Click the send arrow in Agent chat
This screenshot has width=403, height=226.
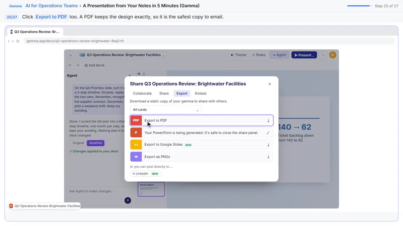click(128, 200)
